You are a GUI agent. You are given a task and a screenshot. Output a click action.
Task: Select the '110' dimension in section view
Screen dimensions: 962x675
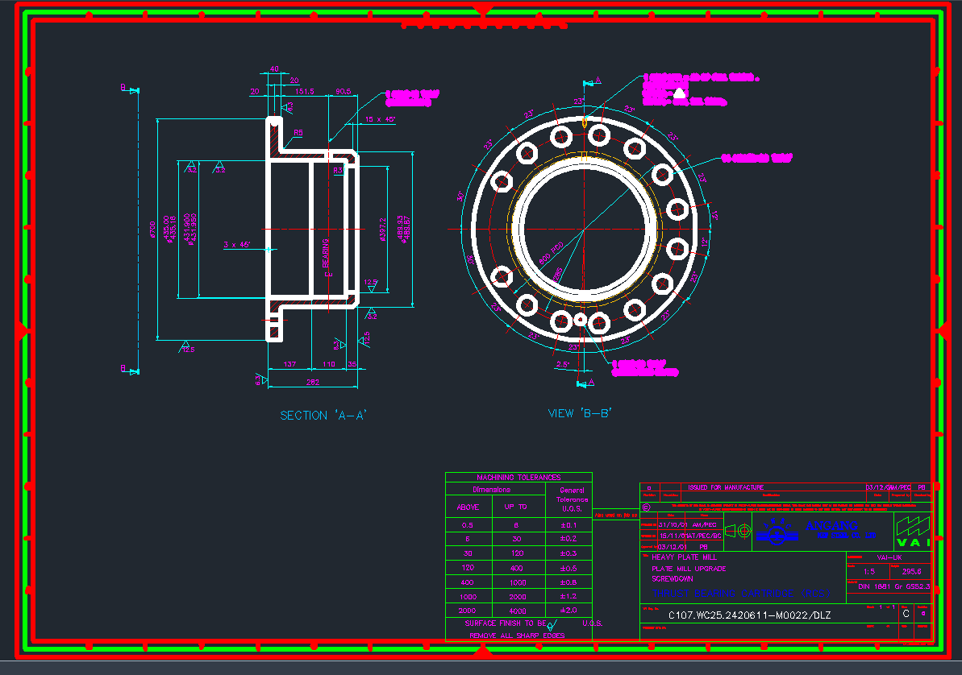pos(329,364)
